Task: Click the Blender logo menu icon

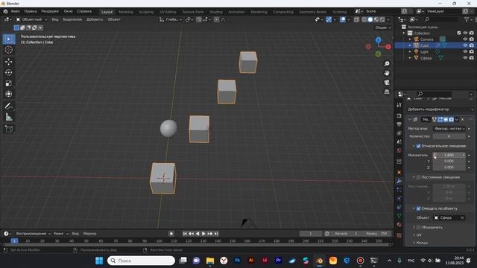Action: [x=5, y=12]
